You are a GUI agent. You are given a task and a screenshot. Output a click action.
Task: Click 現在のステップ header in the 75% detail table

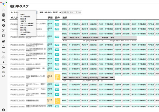click(x=74, y=77)
